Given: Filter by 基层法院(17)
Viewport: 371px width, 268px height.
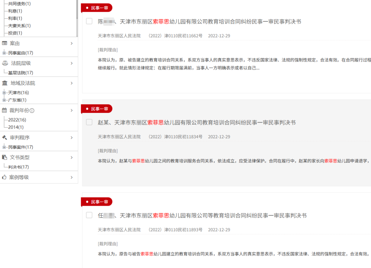Looking at the screenshot, I should (x=21, y=73).
